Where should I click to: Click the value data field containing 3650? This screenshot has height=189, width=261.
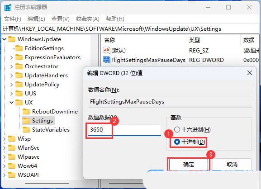124,130
